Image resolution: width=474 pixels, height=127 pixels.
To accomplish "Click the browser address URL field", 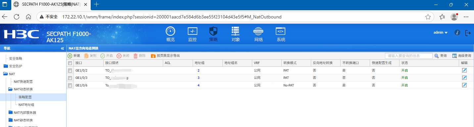I will tap(172, 16).
